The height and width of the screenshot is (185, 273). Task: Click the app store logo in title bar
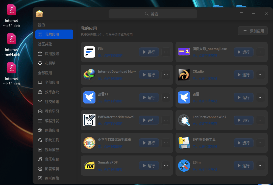(39, 14)
